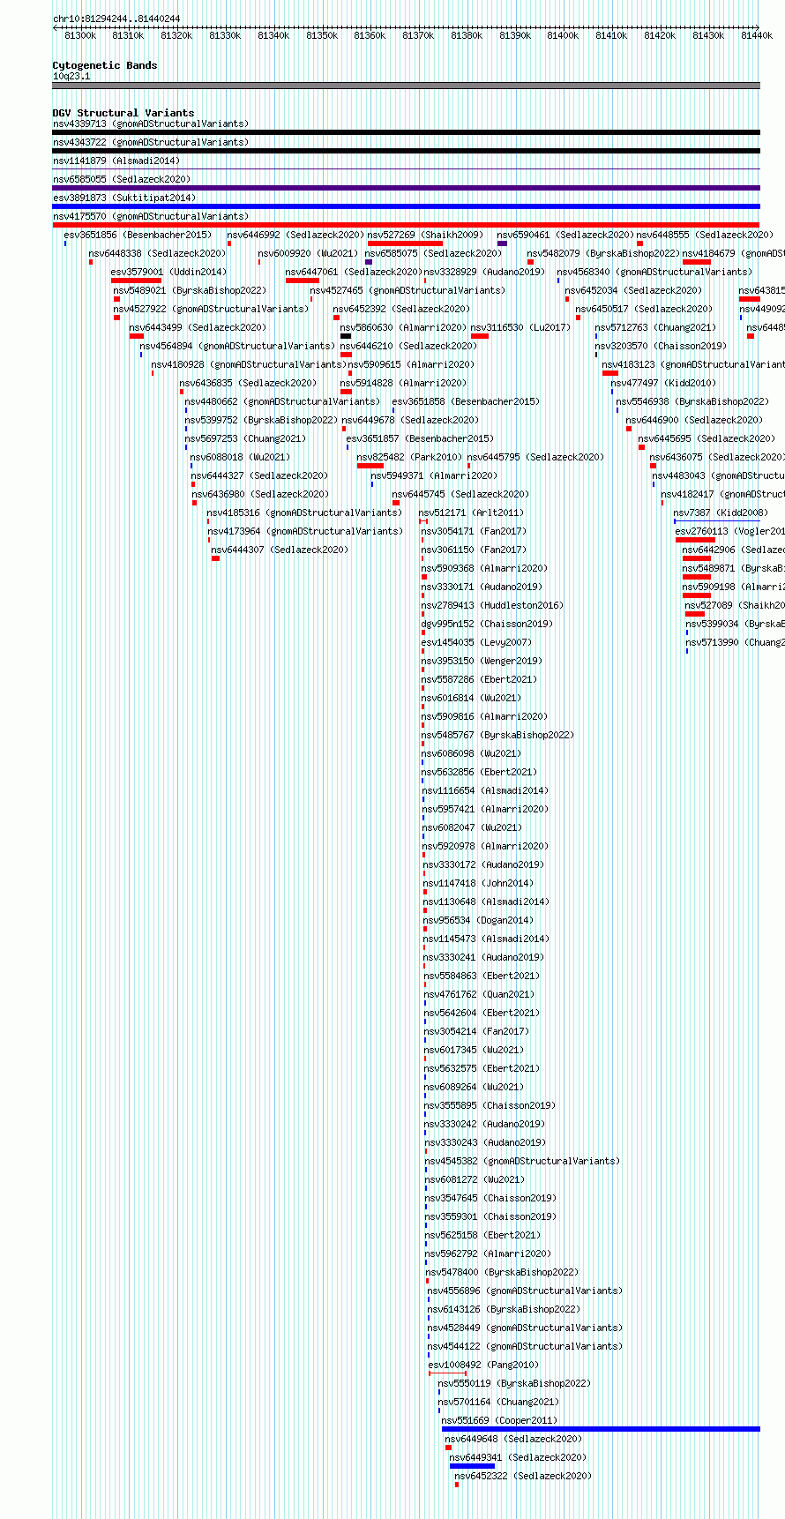785x1519 pixels.
Task: Click nsv512171 (Arlt2011) label
Action: click(x=471, y=513)
